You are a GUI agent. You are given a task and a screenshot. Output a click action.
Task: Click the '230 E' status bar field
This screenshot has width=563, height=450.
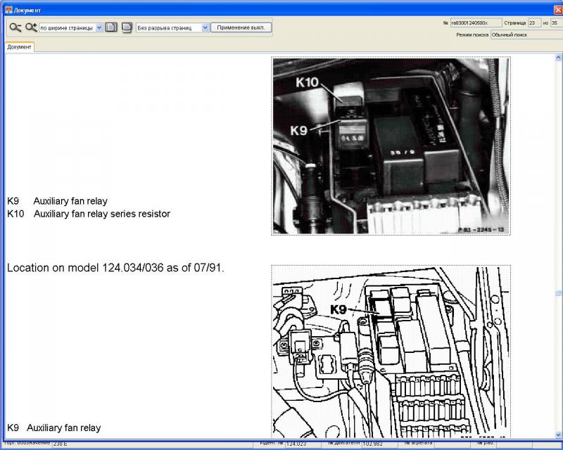153,444
